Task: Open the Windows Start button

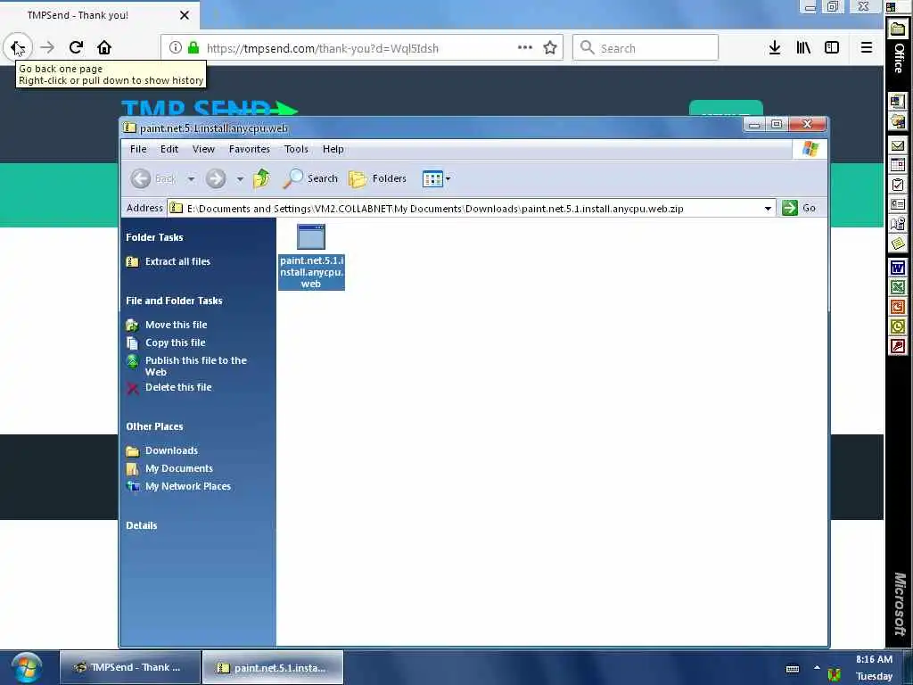Action: [x=26, y=667]
